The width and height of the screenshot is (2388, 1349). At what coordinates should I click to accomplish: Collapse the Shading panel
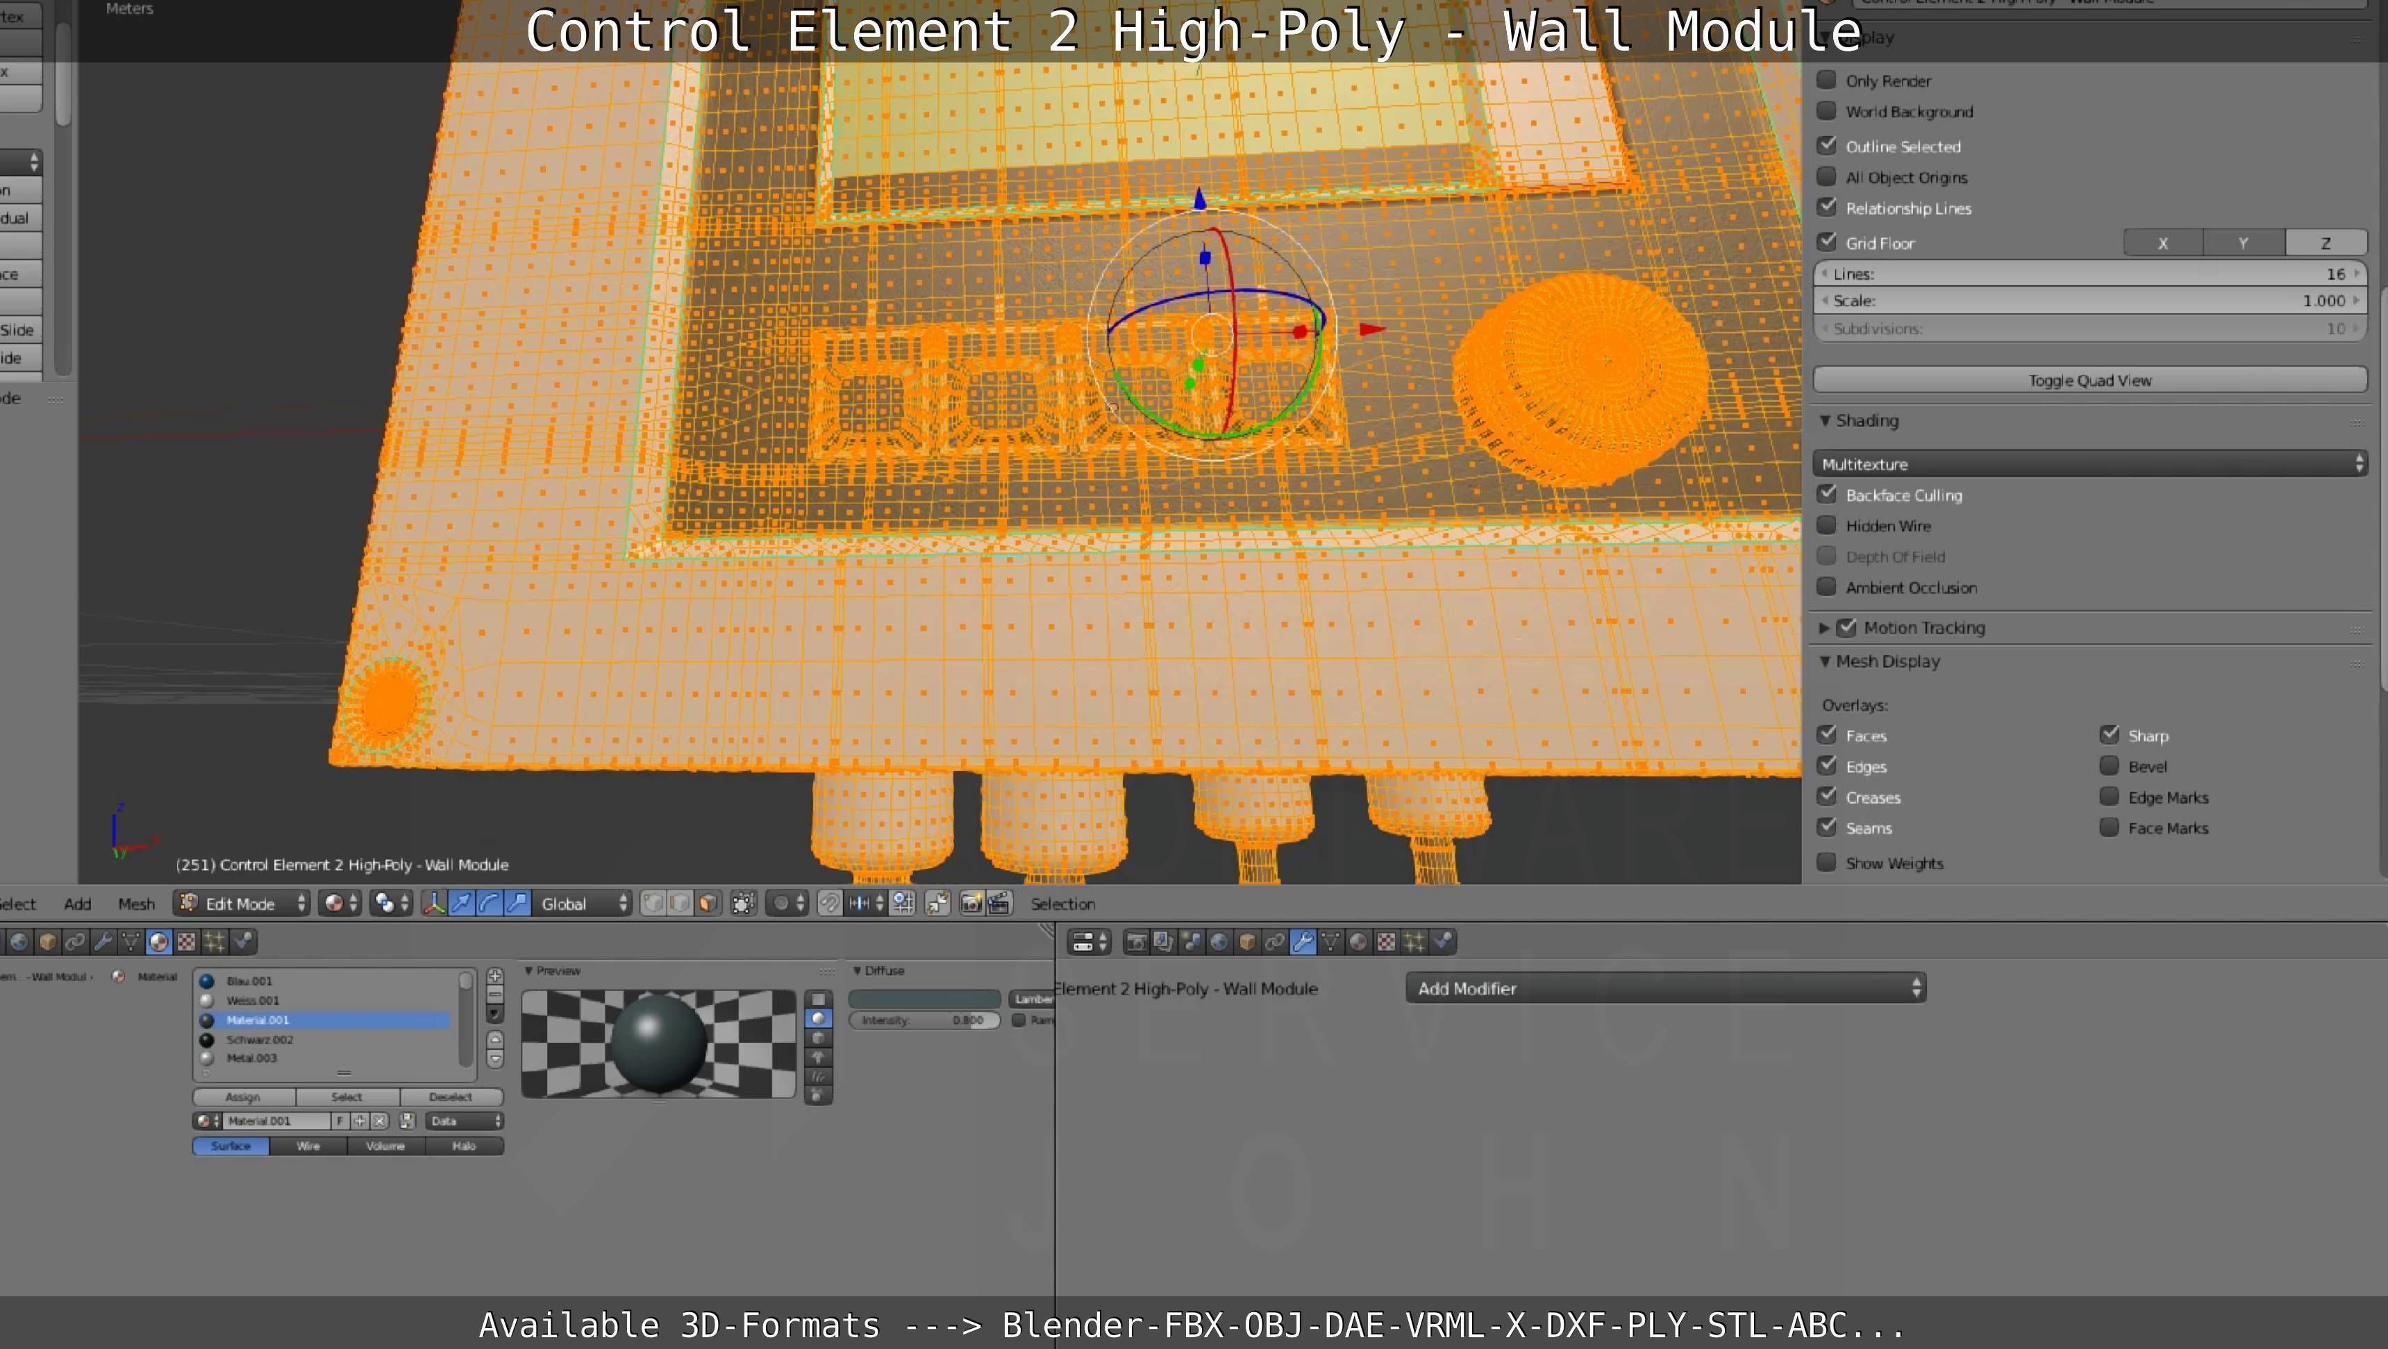pyautogui.click(x=1824, y=421)
